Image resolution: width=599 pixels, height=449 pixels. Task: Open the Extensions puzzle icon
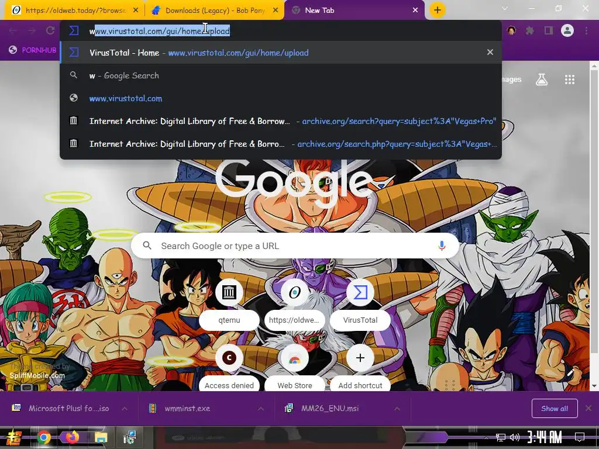point(530,30)
